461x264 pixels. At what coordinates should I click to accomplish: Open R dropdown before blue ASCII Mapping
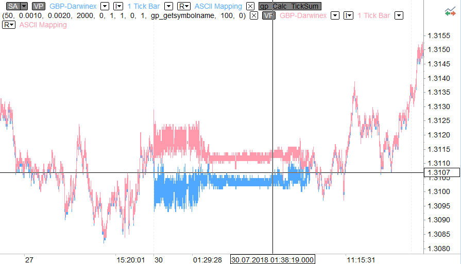184,6
